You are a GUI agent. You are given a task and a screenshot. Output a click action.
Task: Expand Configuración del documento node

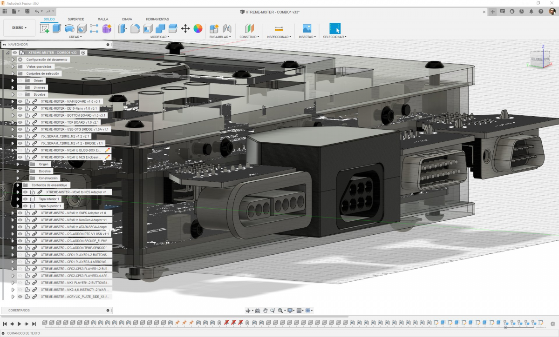[13, 59]
